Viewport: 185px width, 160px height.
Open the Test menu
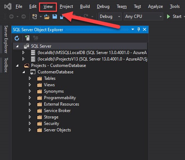(x=137, y=6)
